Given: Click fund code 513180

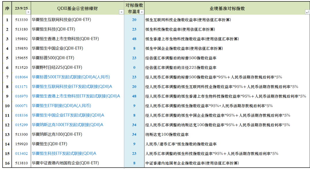Looking at the screenshot, I should coord(21,29).
